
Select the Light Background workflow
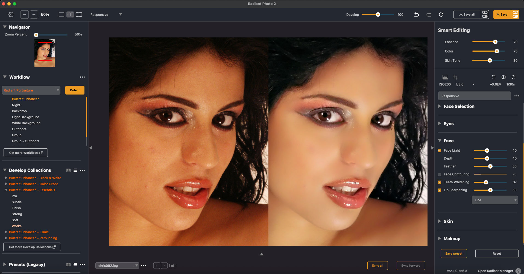(x=25, y=117)
